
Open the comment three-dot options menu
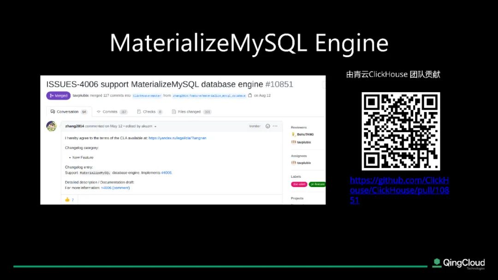(275, 126)
